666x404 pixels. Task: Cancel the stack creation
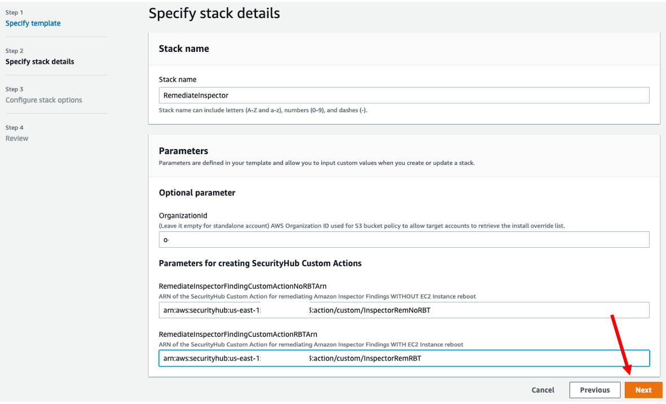click(x=542, y=389)
